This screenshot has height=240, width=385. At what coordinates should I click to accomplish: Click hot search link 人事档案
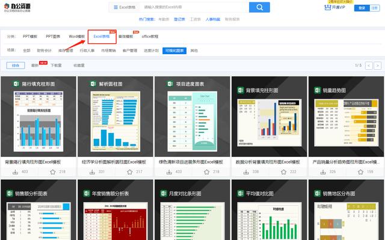coord(213,19)
